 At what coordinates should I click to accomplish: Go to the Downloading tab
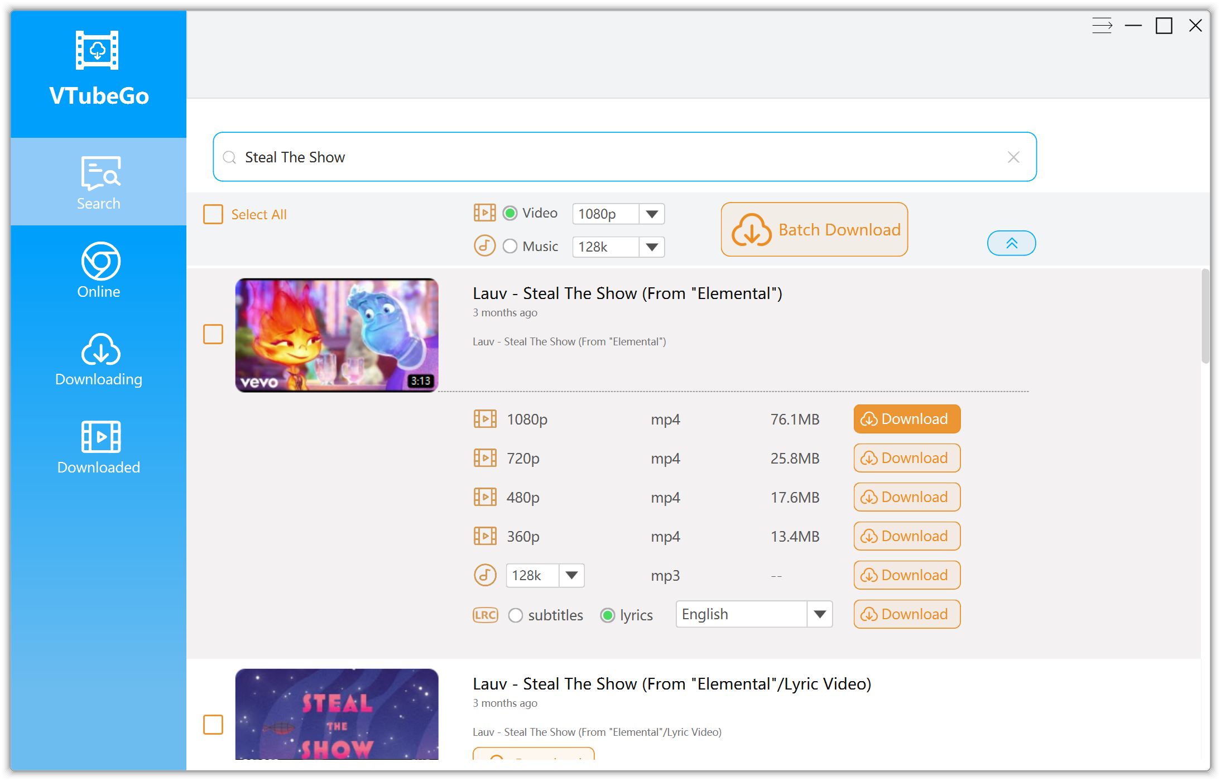(x=99, y=360)
